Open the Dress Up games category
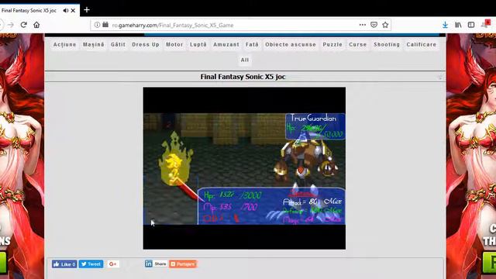The image size is (496, 279). click(146, 45)
